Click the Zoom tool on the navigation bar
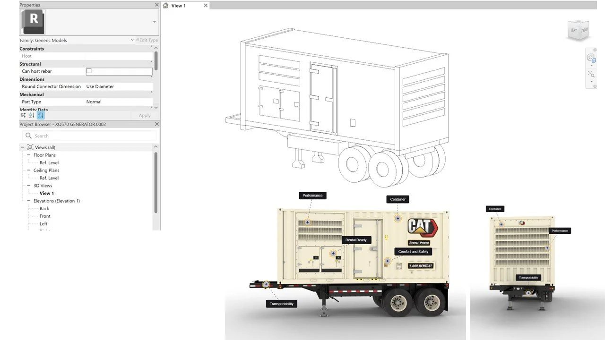This screenshot has width=605, height=340. pyautogui.click(x=591, y=74)
